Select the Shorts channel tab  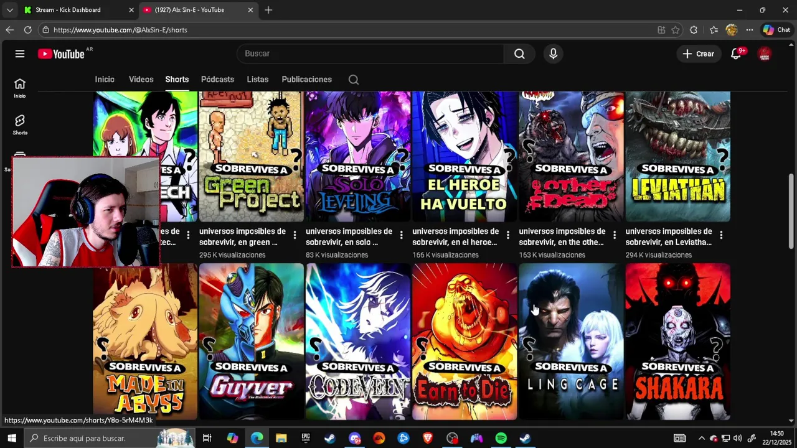pos(177,80)
